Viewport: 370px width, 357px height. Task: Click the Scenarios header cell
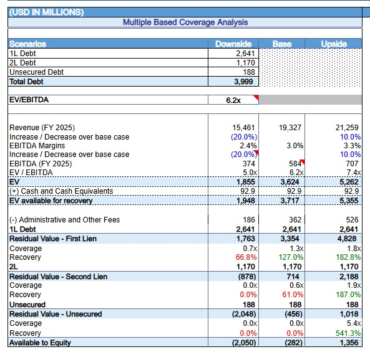(108, 44)
